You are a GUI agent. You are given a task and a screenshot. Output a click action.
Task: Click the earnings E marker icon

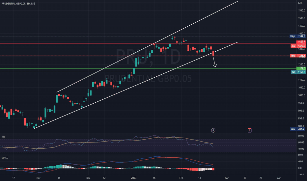249,130
